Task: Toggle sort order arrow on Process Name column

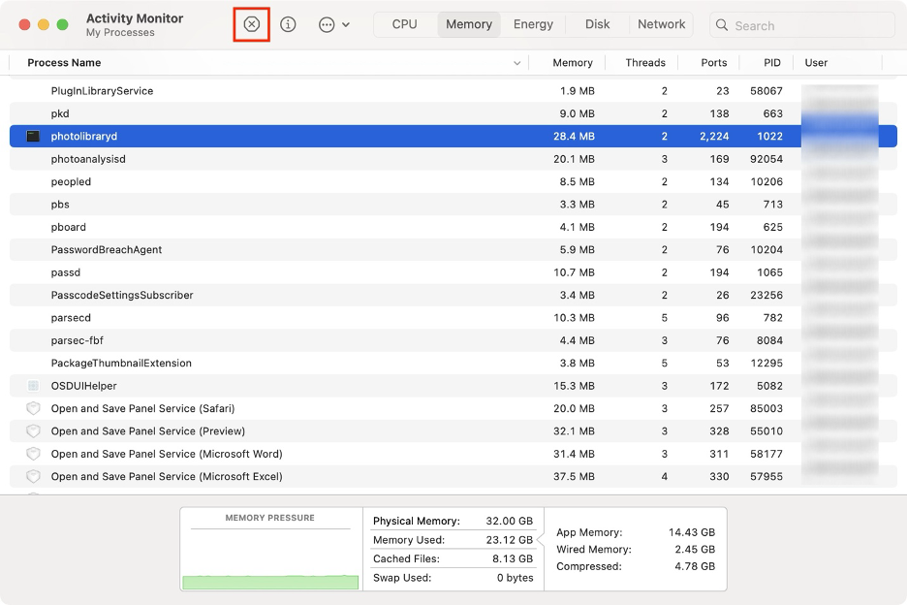Action: 516,63
